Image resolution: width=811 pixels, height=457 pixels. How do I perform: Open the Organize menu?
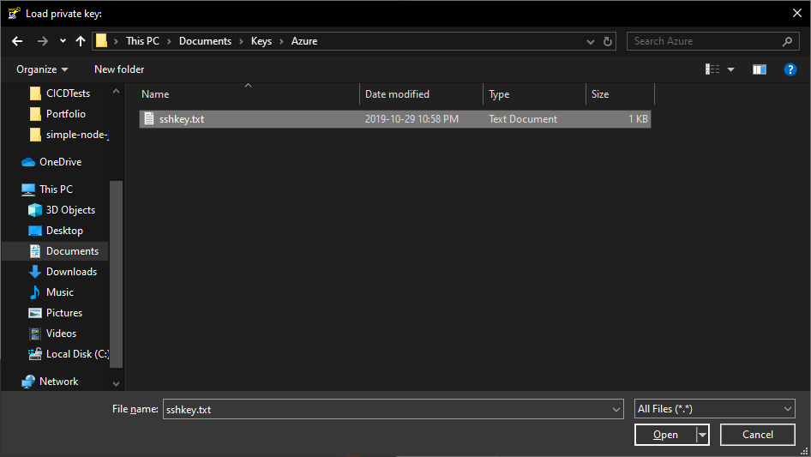click(x=42, y=69)
